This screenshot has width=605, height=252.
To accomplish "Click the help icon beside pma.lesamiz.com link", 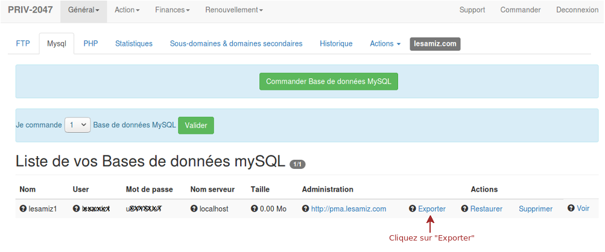I will pyautogui.click(x=306, y=209).
